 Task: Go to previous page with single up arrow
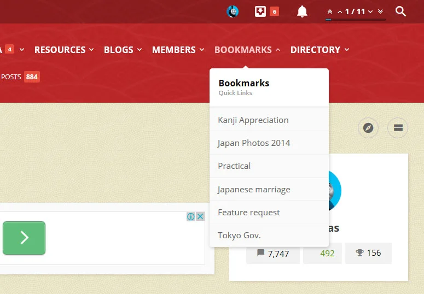pyautogui.click(x=340, y=12)
